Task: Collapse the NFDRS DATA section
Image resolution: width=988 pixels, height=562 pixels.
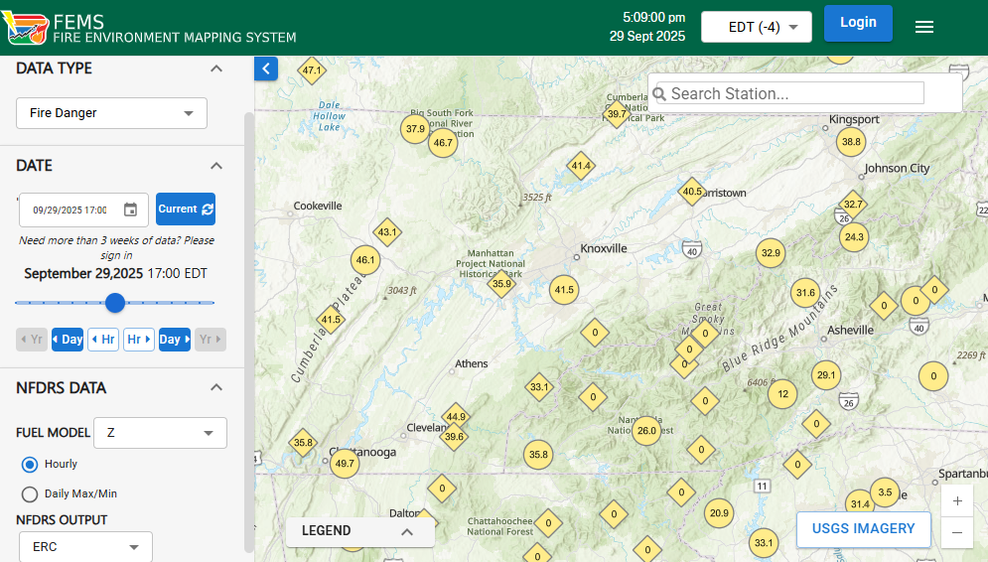Action: coord(216,388)
